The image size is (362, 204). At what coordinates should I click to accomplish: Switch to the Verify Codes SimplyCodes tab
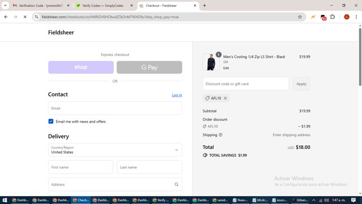coord(105,6)
